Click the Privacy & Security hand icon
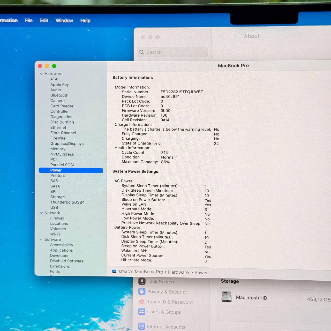331x331 pixels. [142, 292]
